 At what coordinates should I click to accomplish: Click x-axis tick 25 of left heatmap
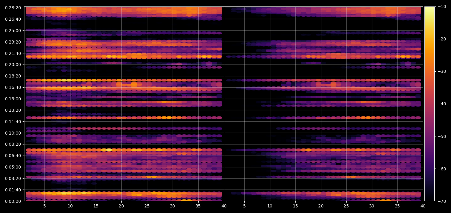(147, 206)
